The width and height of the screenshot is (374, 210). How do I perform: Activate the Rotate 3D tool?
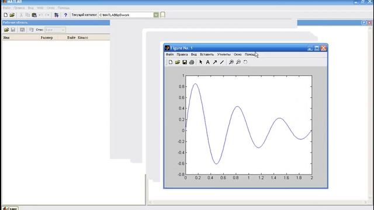click(x=245, y=62)
